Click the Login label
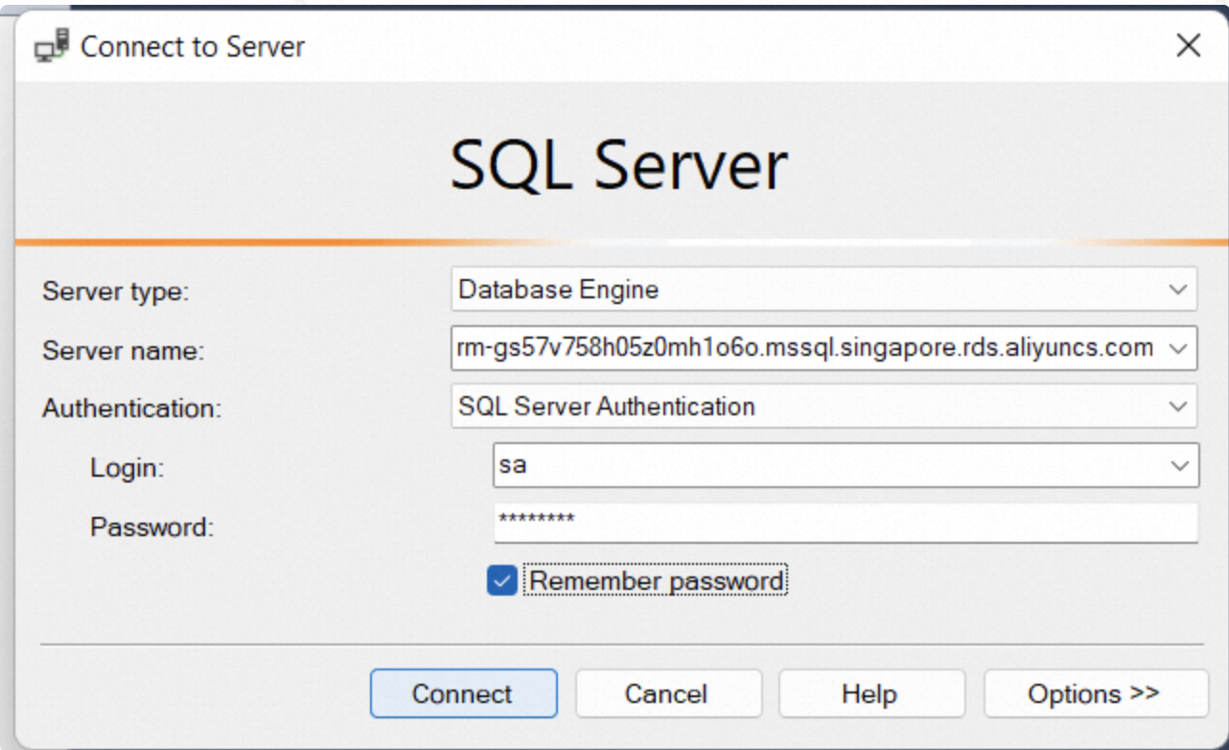 pyautogui.click(x=128, y=469)
